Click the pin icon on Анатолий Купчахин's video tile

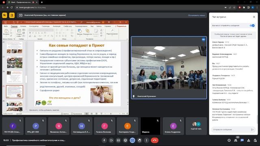(134, 96)
